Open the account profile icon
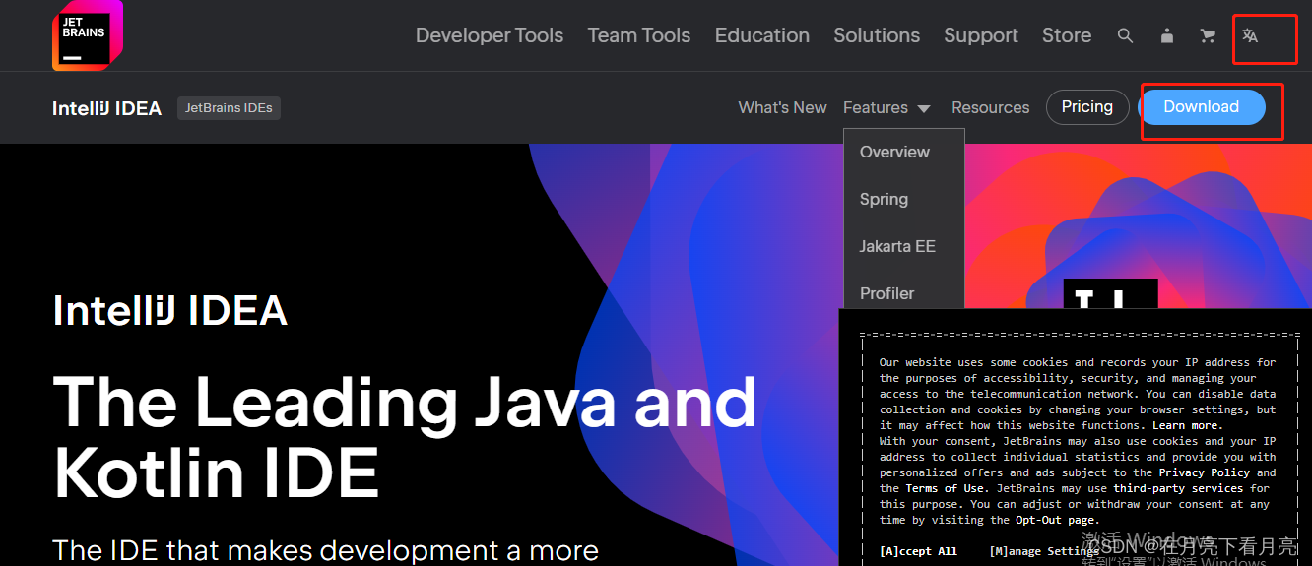The image size is (1312, 566). click(1167, 35)
